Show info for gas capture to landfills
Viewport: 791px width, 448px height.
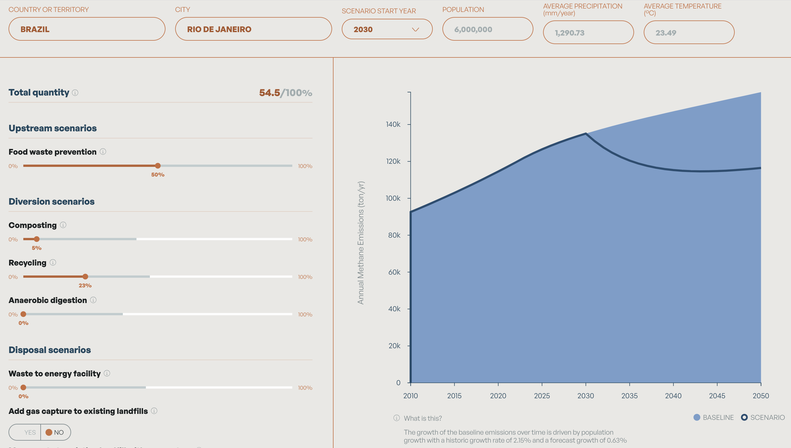tap(154, 411)
